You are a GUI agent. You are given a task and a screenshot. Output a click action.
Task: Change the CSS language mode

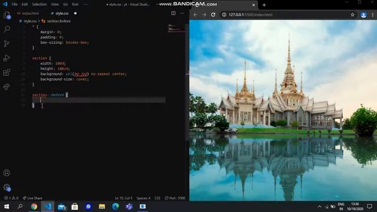coord(157,198)
